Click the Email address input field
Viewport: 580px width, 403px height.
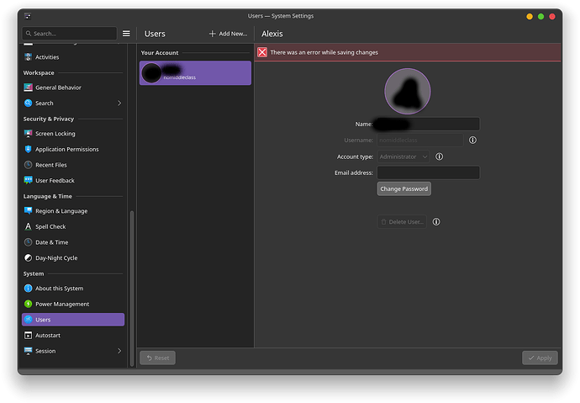pyautogui.click(x=429, y=172)
